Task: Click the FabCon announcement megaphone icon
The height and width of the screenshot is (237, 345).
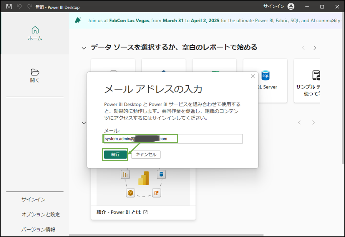Action: pos(78,20)
